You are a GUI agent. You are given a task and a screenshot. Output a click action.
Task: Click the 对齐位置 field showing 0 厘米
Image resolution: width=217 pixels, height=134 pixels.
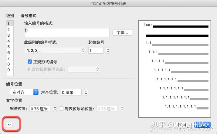point(71,92)
